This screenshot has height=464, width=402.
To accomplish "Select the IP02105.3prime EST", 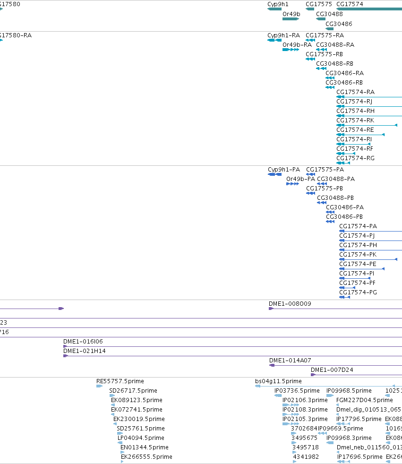I will (291, 424).
